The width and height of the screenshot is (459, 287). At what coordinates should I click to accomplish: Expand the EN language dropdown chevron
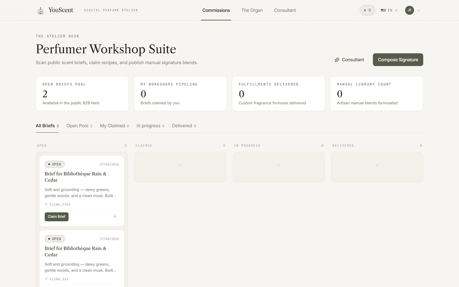pyautogui.click(x=396, y=10)
